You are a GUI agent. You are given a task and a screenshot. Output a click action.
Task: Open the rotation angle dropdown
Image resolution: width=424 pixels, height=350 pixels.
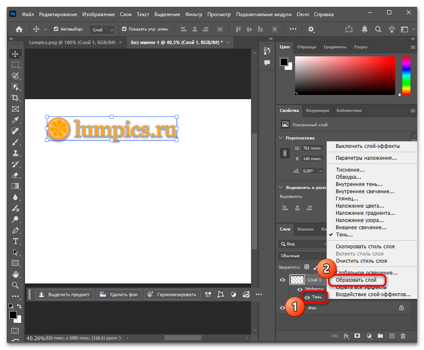[x=321, y=171]
